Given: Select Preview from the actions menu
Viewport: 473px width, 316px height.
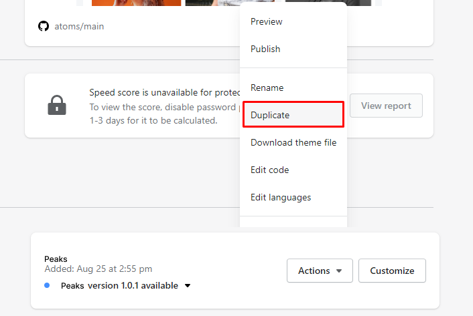Looking at the screenshot, I should click(267, 21).
